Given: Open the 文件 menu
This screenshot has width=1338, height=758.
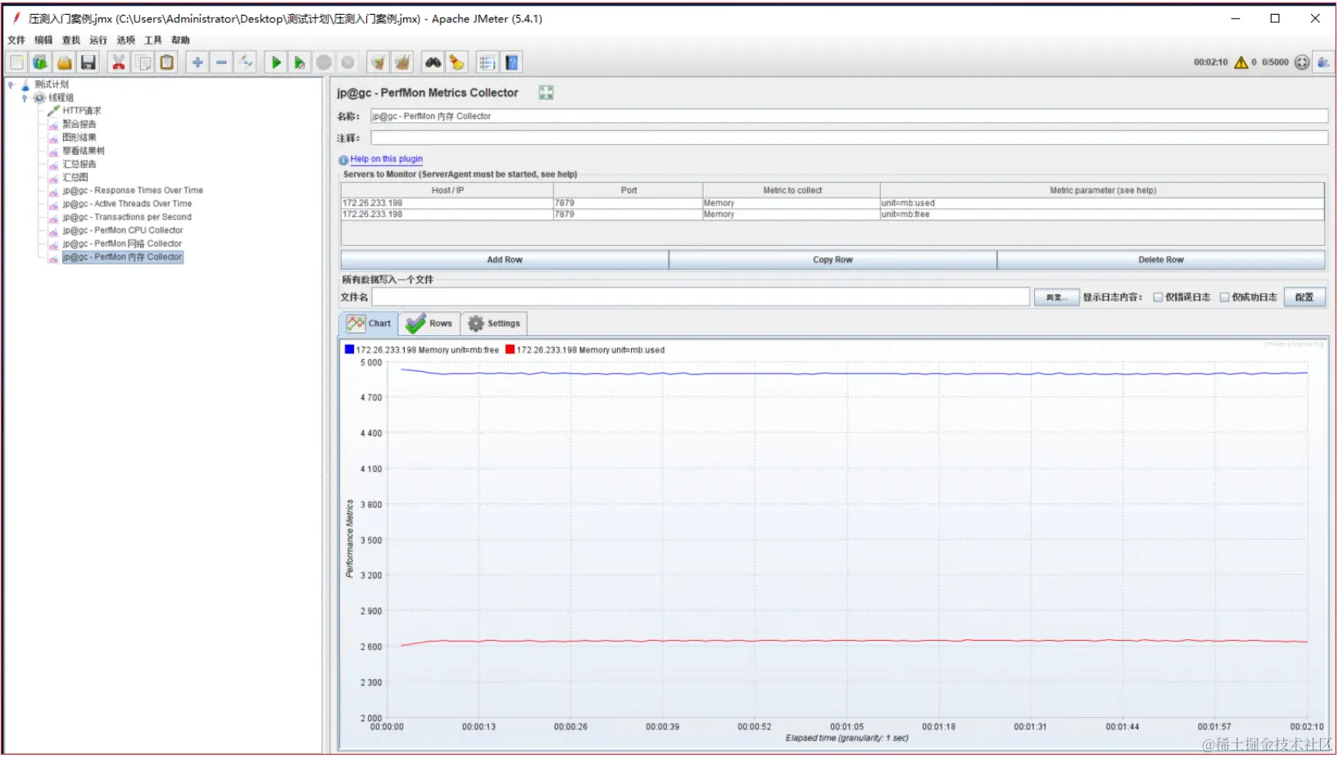Looking at the screenshot, I should 16,40.
